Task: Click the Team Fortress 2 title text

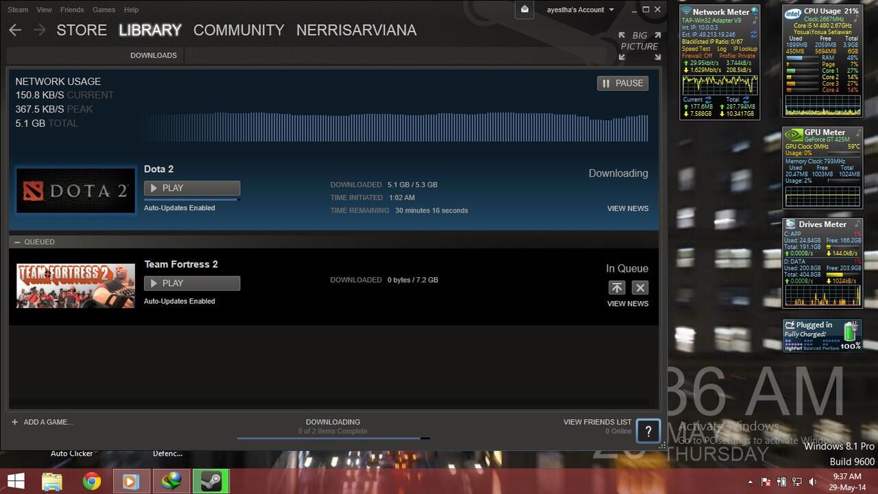Action: pos(181,264)
